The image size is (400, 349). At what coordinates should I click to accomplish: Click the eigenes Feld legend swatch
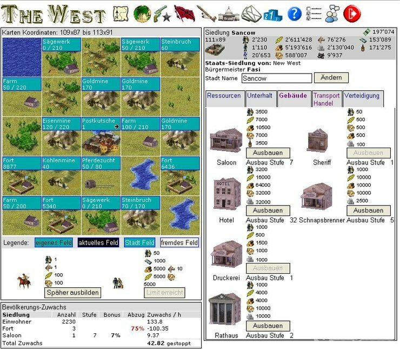tap(54, 242)
